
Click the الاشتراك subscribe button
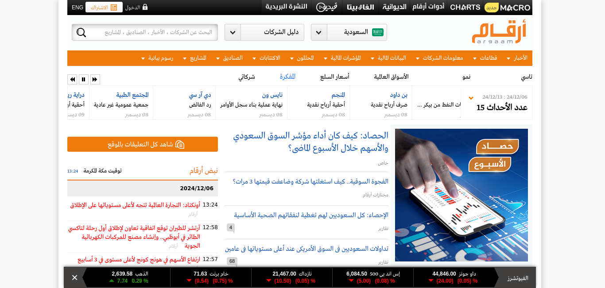coord(104,7)
